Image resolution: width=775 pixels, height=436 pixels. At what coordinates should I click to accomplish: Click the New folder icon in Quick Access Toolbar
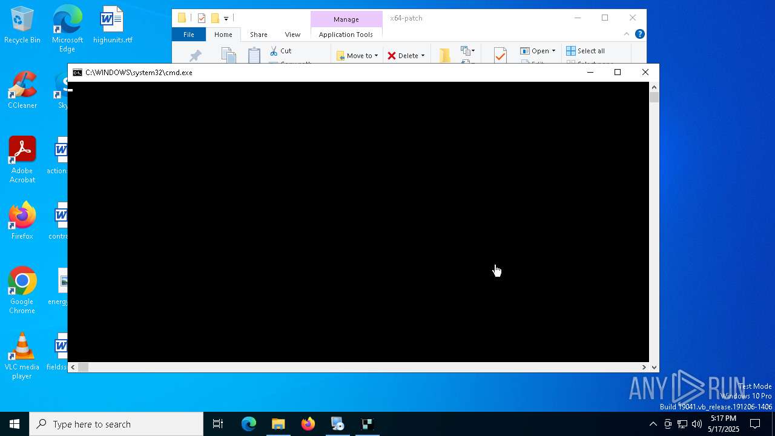pyautogui.click(x=215, y=18)
